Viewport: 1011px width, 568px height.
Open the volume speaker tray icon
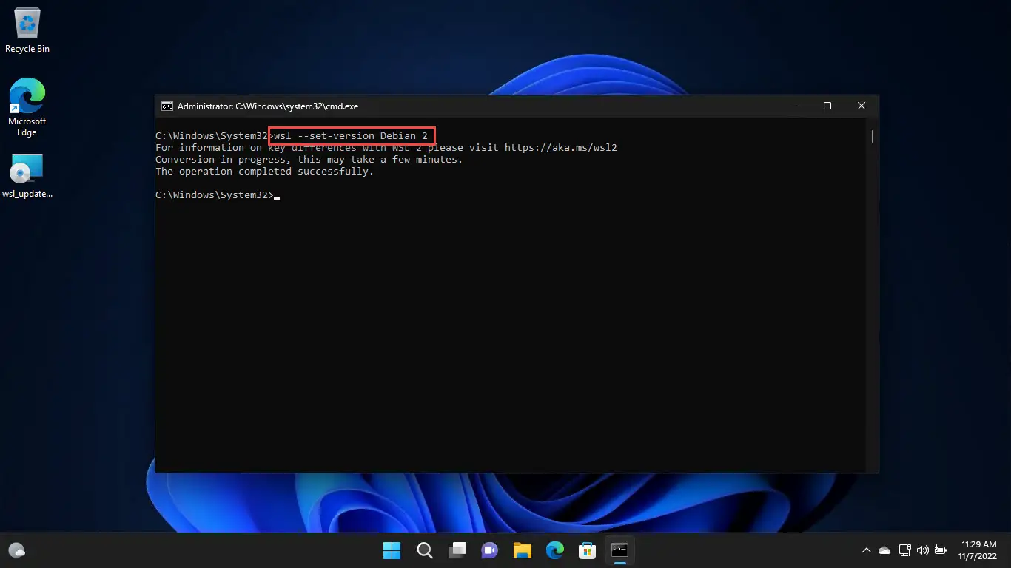[922, 550]
